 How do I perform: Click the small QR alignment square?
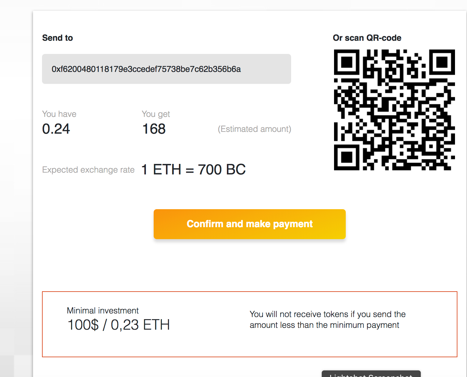click(431, 147)
